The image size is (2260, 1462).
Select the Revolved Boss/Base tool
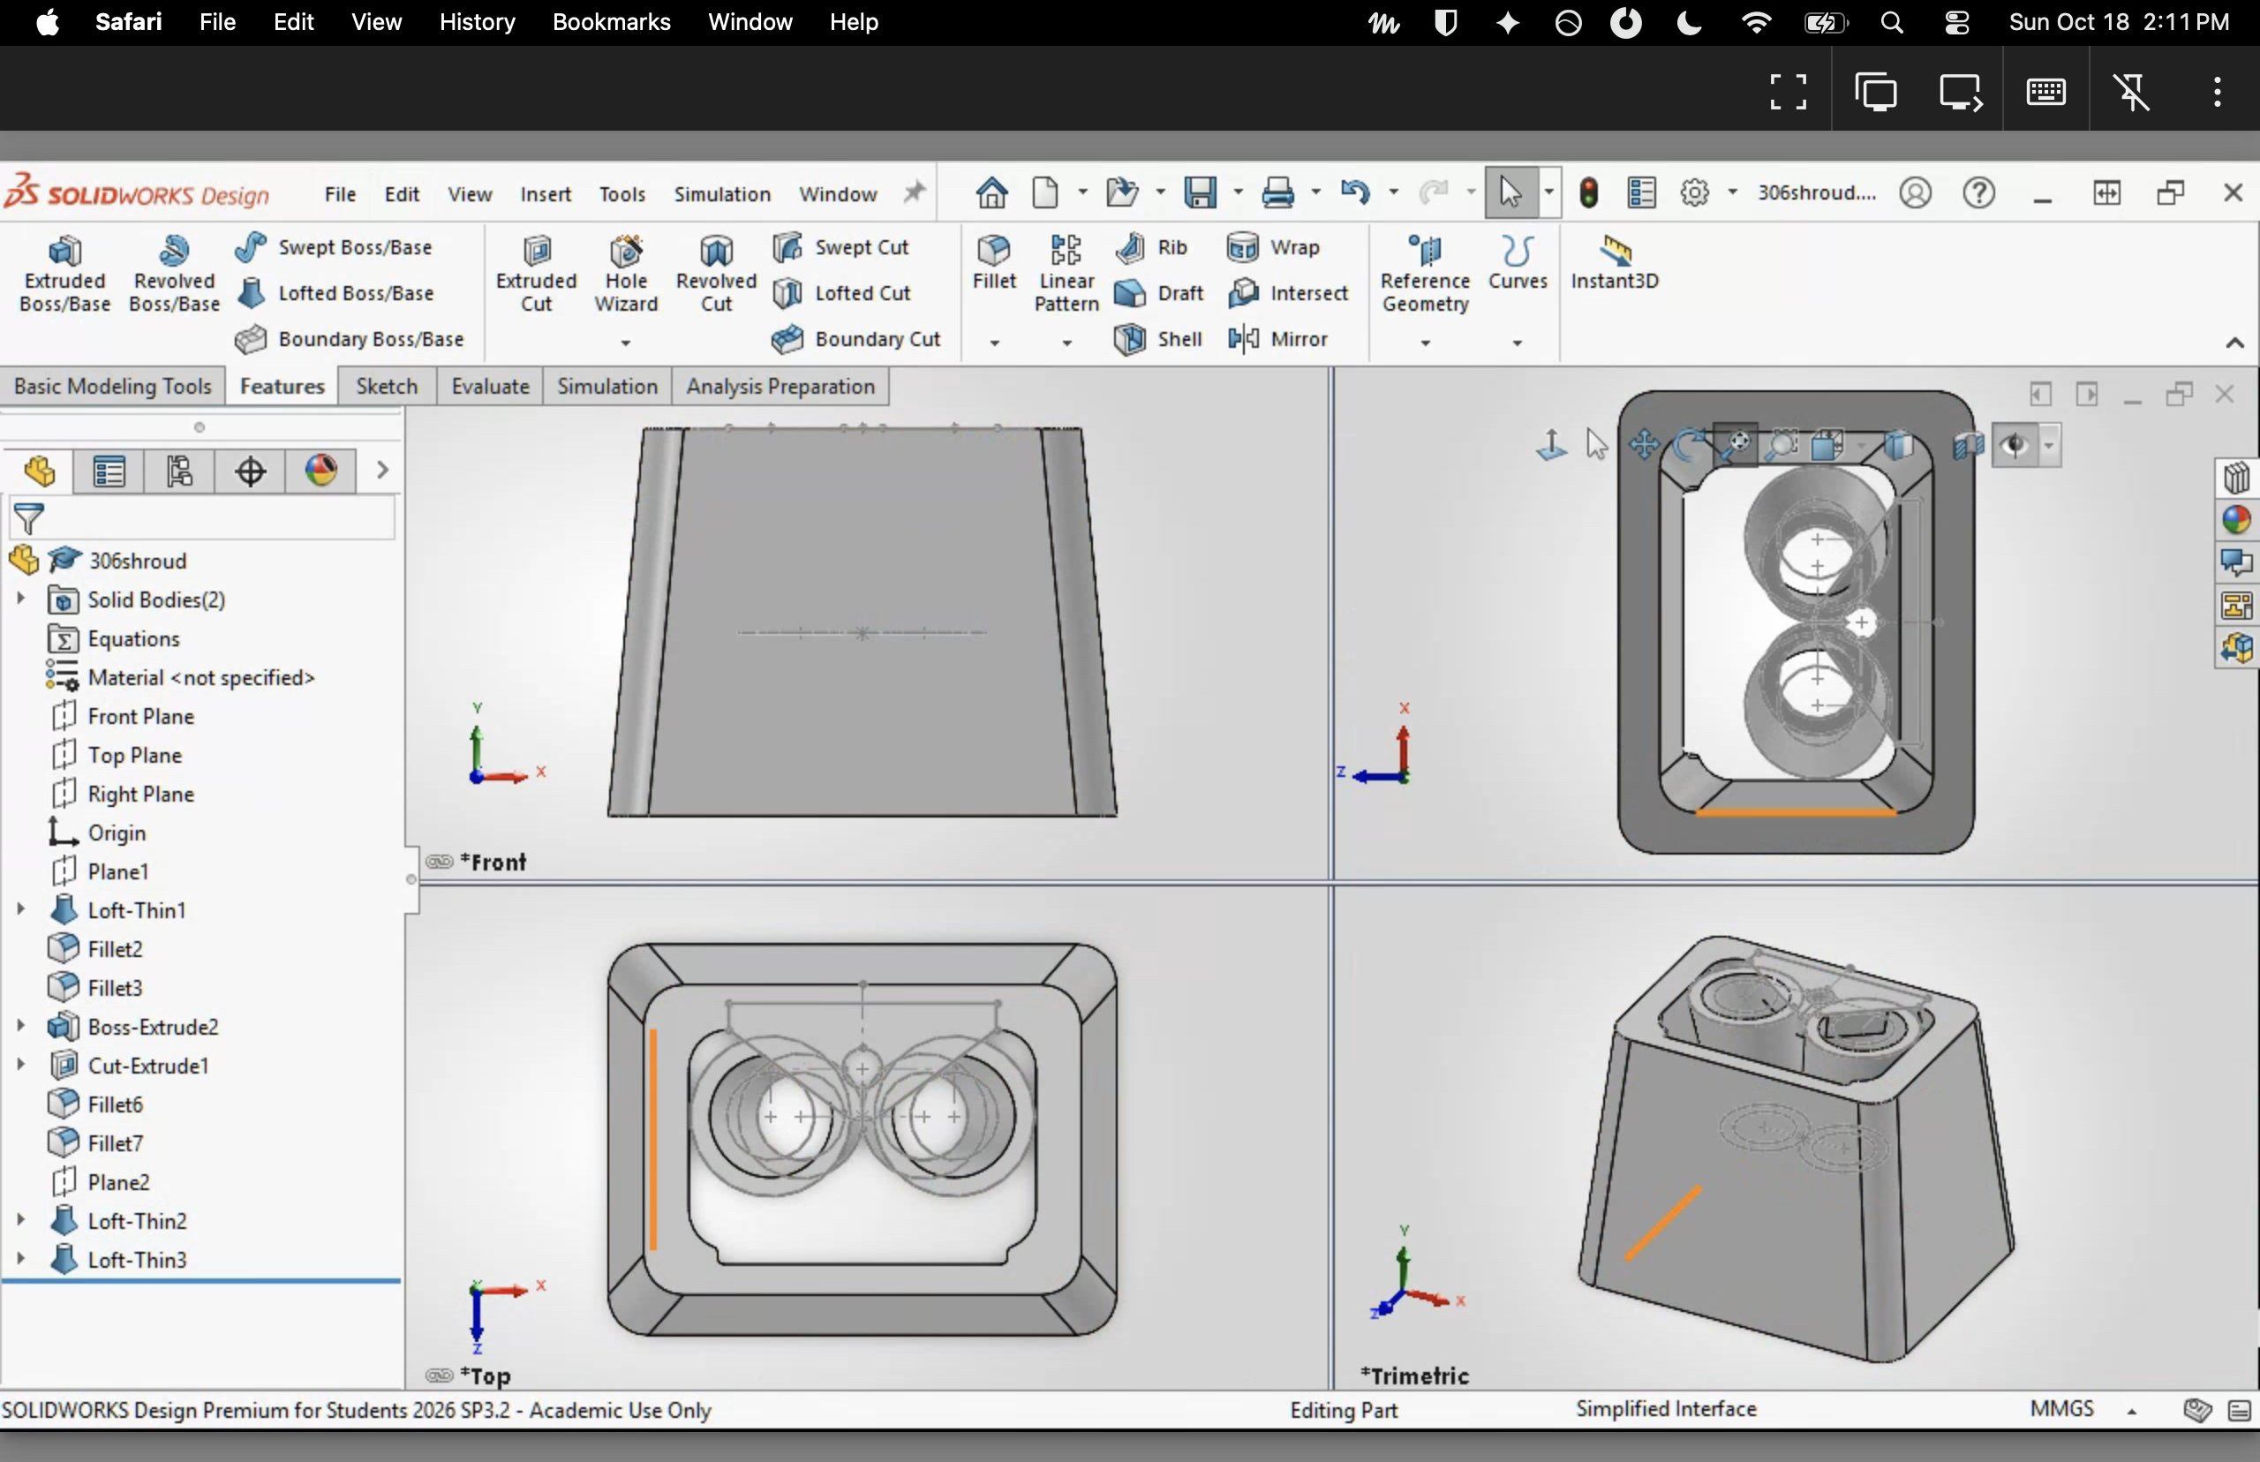click(174, 274)
